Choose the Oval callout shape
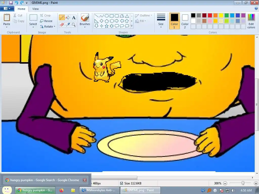Image resolution: width=259 pixels, height=194 pixels. (122, 26)
